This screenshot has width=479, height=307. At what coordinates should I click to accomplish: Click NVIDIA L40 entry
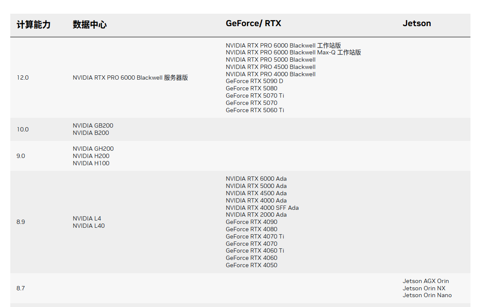[x=89, y=226]
